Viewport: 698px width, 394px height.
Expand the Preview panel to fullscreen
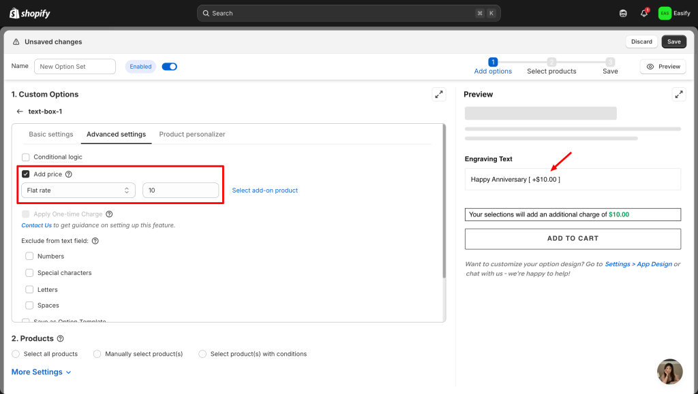click(x=679, y=95)
